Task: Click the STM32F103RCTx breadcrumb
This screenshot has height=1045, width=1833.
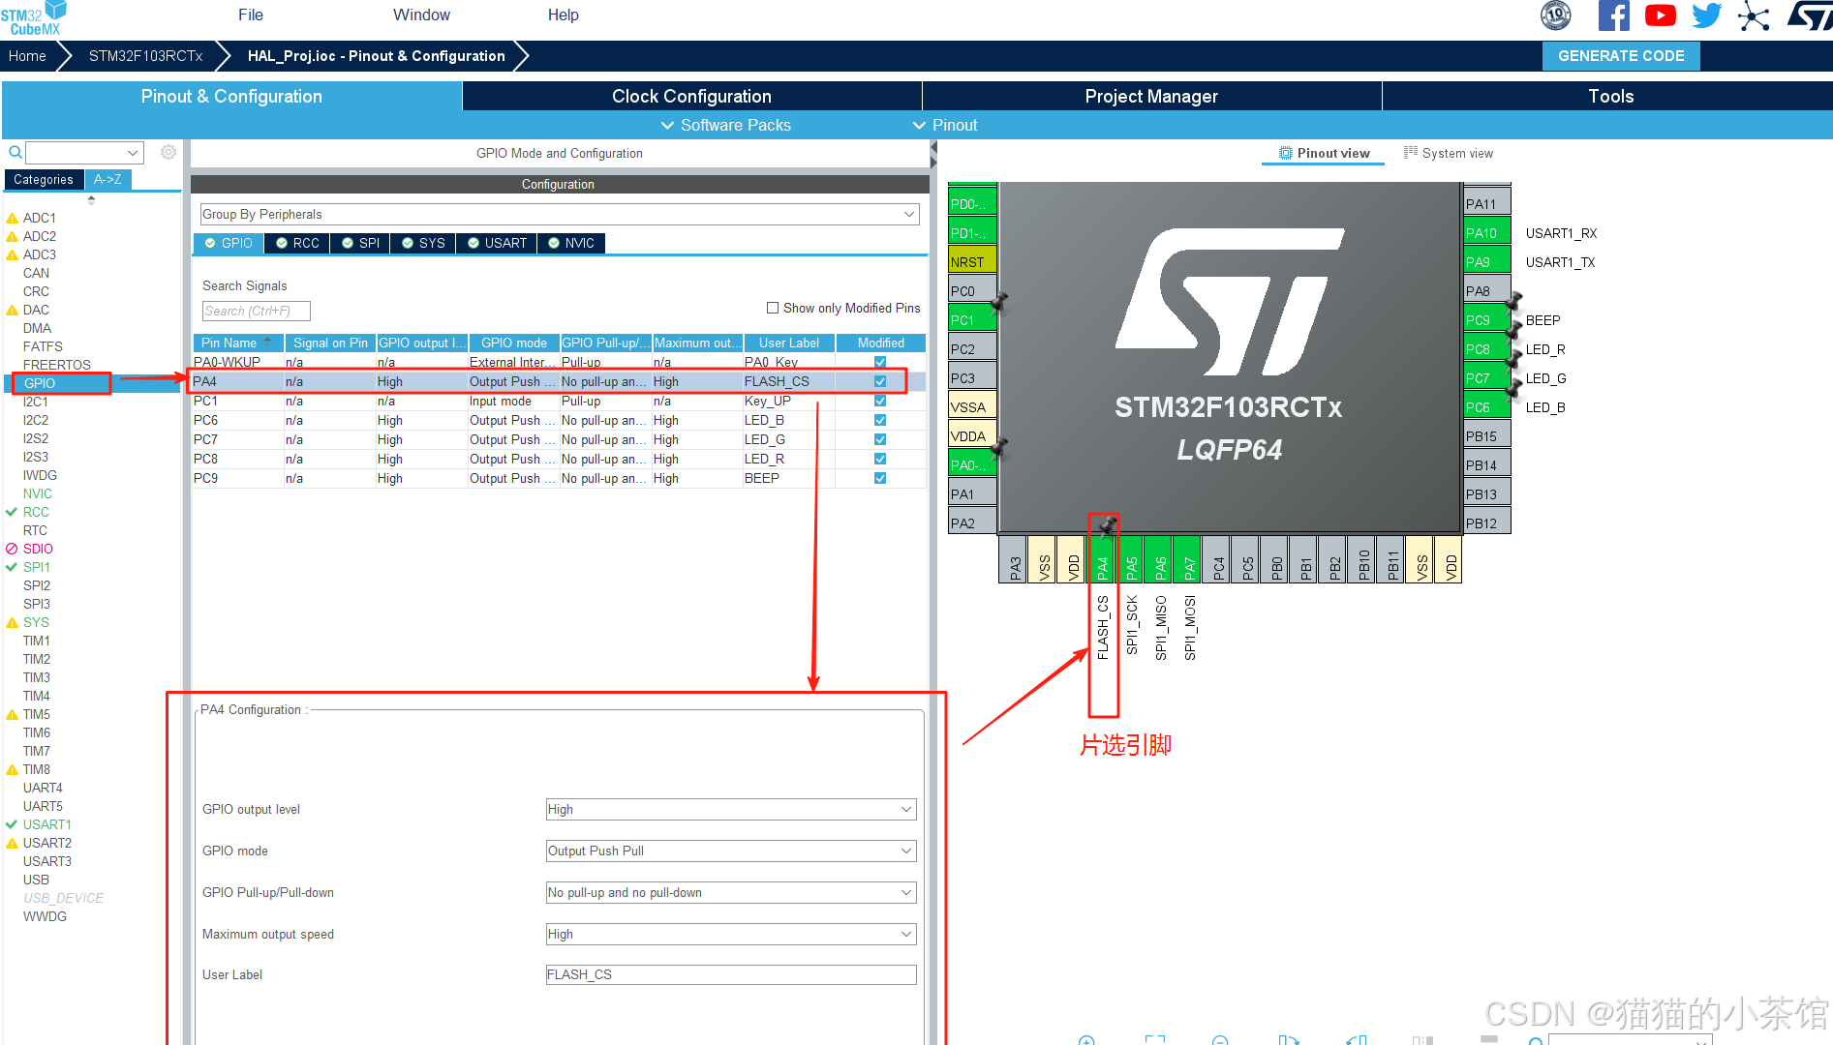Action: [145, 56]
